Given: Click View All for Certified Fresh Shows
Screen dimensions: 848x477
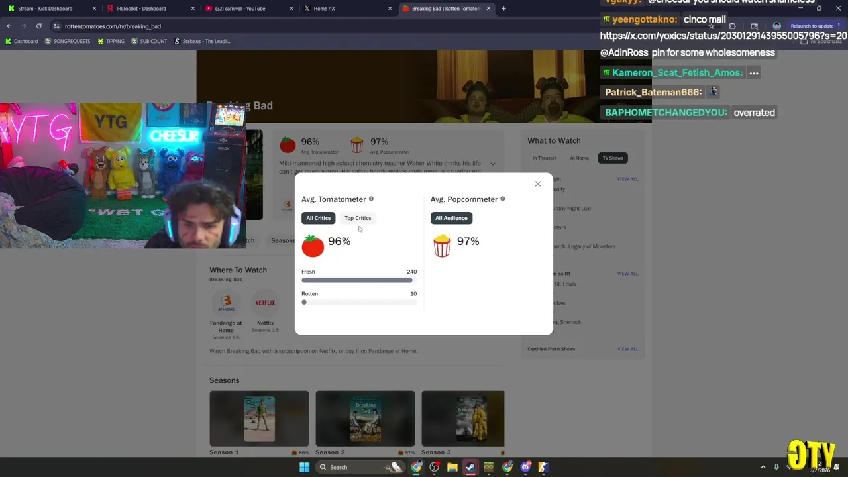Looking at the screenshot, I should click(x=628, y=349).
